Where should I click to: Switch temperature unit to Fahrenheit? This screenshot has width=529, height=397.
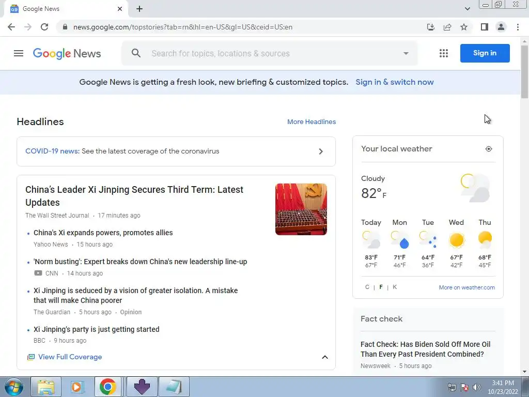(381, 287)
